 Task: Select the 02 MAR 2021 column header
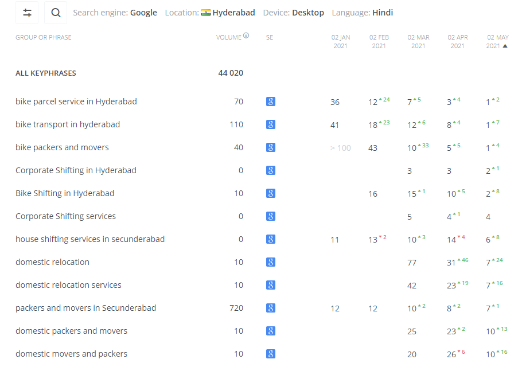(x=418, y=42)
